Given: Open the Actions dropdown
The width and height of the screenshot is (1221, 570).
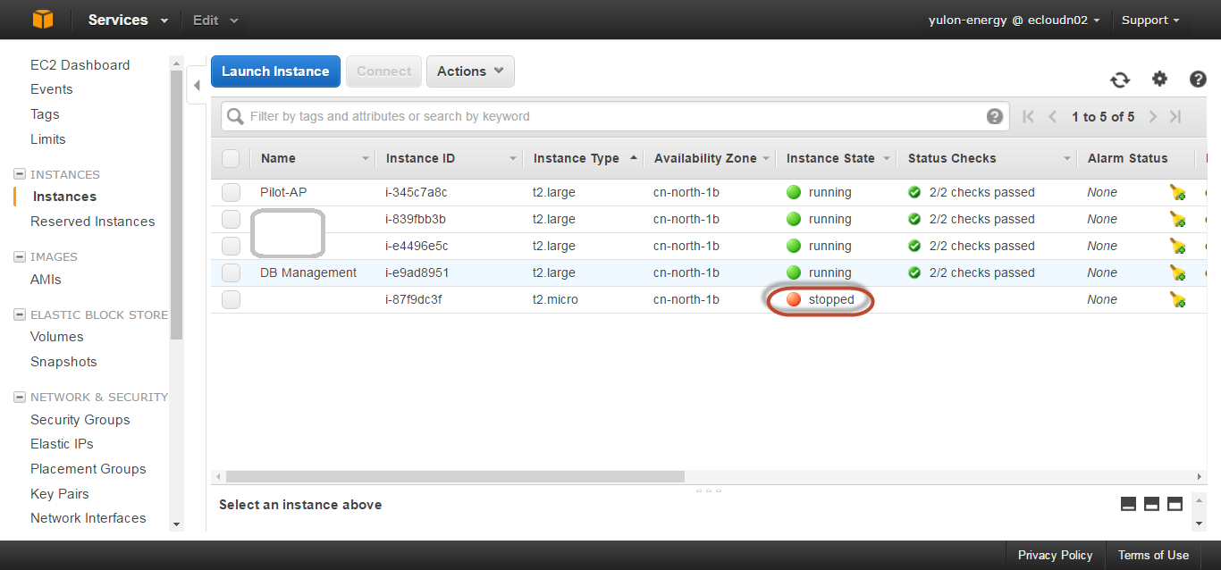Looking at the screenshot, I should [x=470, y=71].
